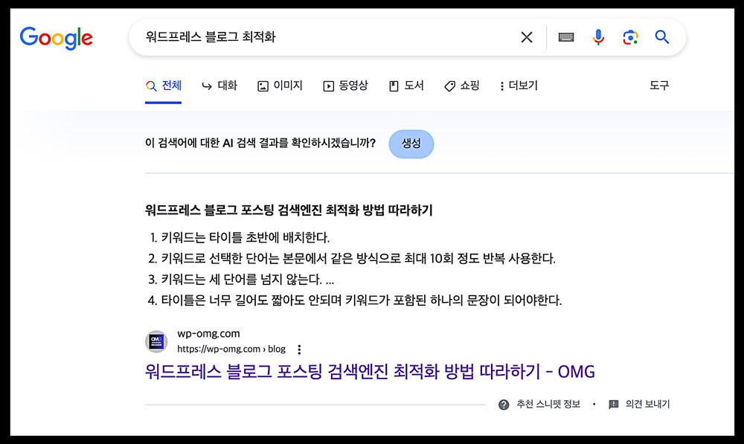Switch to the 대화 tab
The width and height of the screenshot is (744, 444).
(x=219, y=86)
